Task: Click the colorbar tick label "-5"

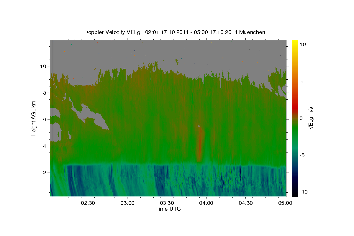Action: (x=303, y=155)
